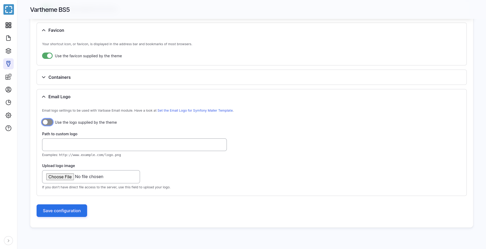The width and height of the screenshot is (486, 249).
Task: Open the Symfony Mailer Template link
Action: (195, 111)
